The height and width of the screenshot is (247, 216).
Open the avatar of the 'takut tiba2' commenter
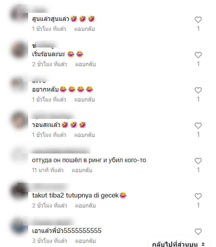click(x=19, y=191)
